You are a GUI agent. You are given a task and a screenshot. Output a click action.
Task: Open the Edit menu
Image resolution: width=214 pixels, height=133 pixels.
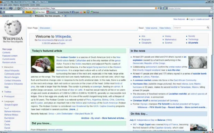coord(5,5)
